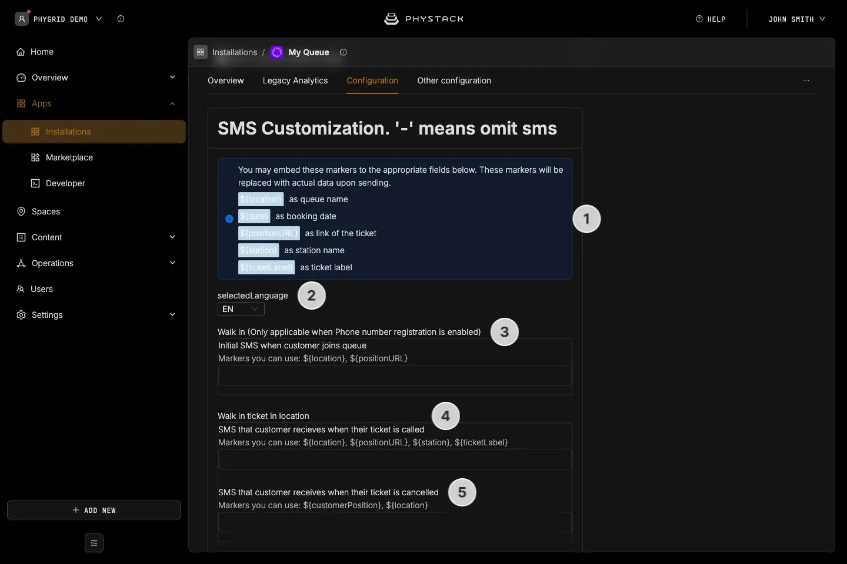Open the Other configuration tab
The image size is (847, 564).
coord(454,80)
